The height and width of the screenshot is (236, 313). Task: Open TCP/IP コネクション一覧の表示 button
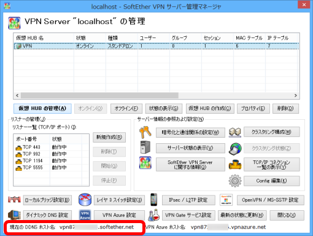click(272, 165)
